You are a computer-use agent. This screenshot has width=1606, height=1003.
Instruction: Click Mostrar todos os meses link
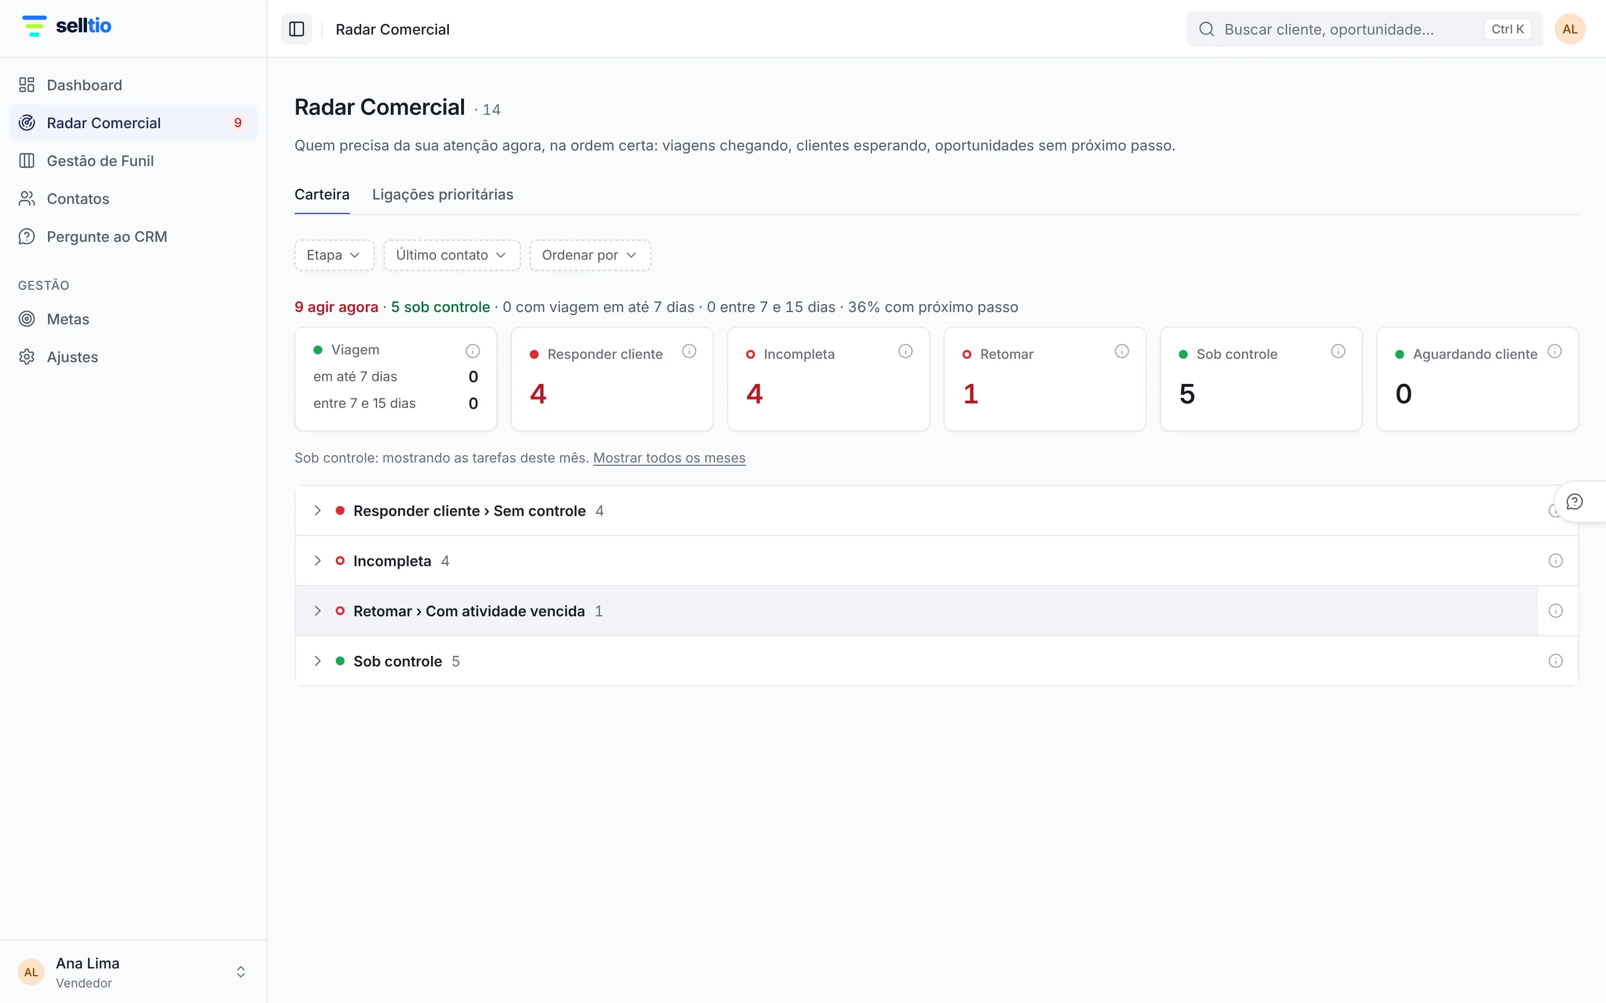click(x=669, y=457)
